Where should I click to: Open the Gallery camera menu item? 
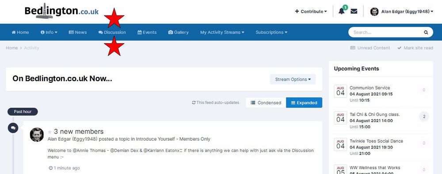179,32
